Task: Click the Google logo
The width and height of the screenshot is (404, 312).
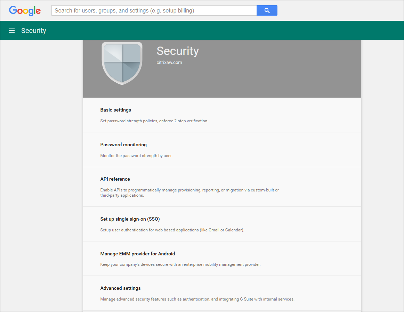Action: pyautogui.click(x=25, y=10)
